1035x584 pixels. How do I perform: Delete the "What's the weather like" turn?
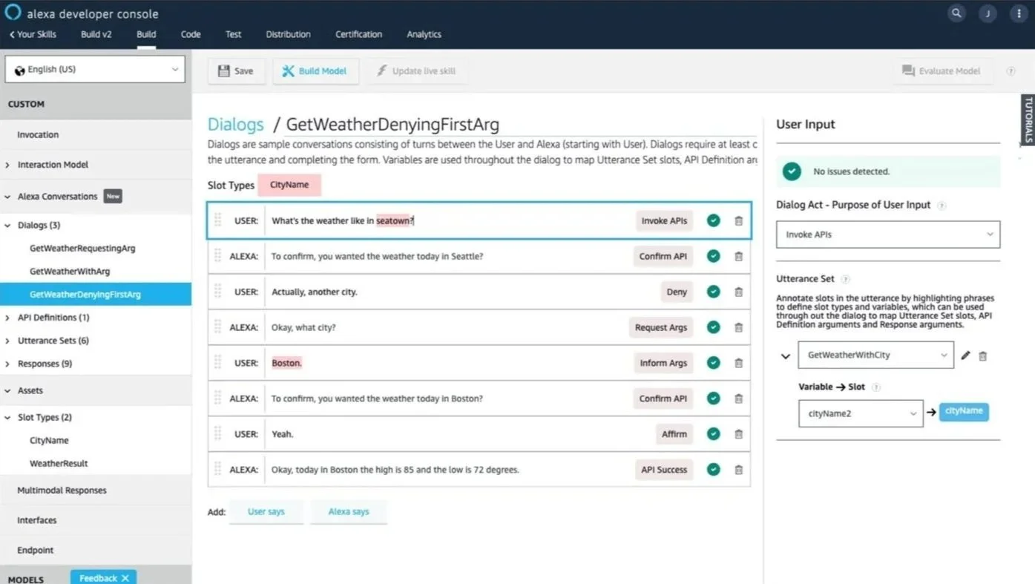coord(738,221)
